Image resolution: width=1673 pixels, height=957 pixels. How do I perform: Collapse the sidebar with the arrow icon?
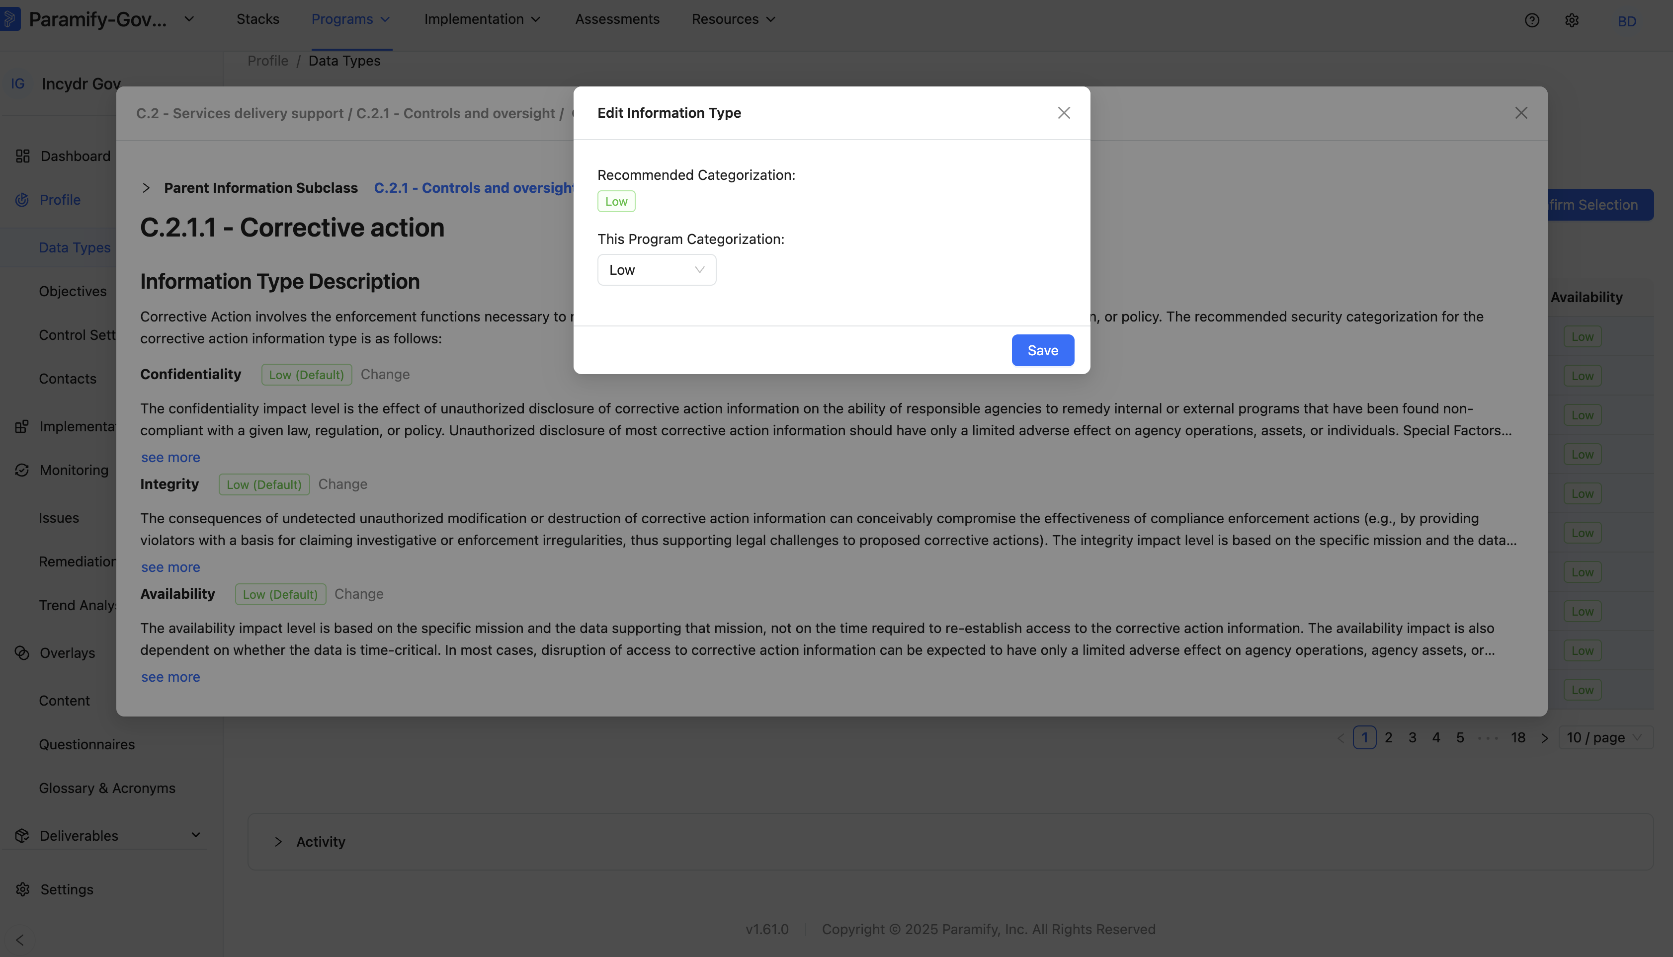20,940
